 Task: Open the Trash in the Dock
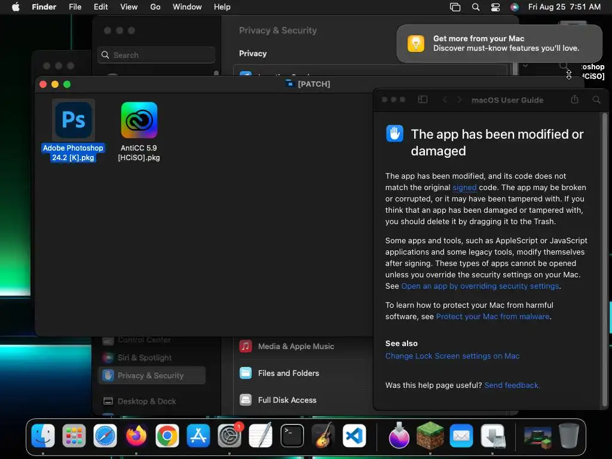[x=569, y=436]
